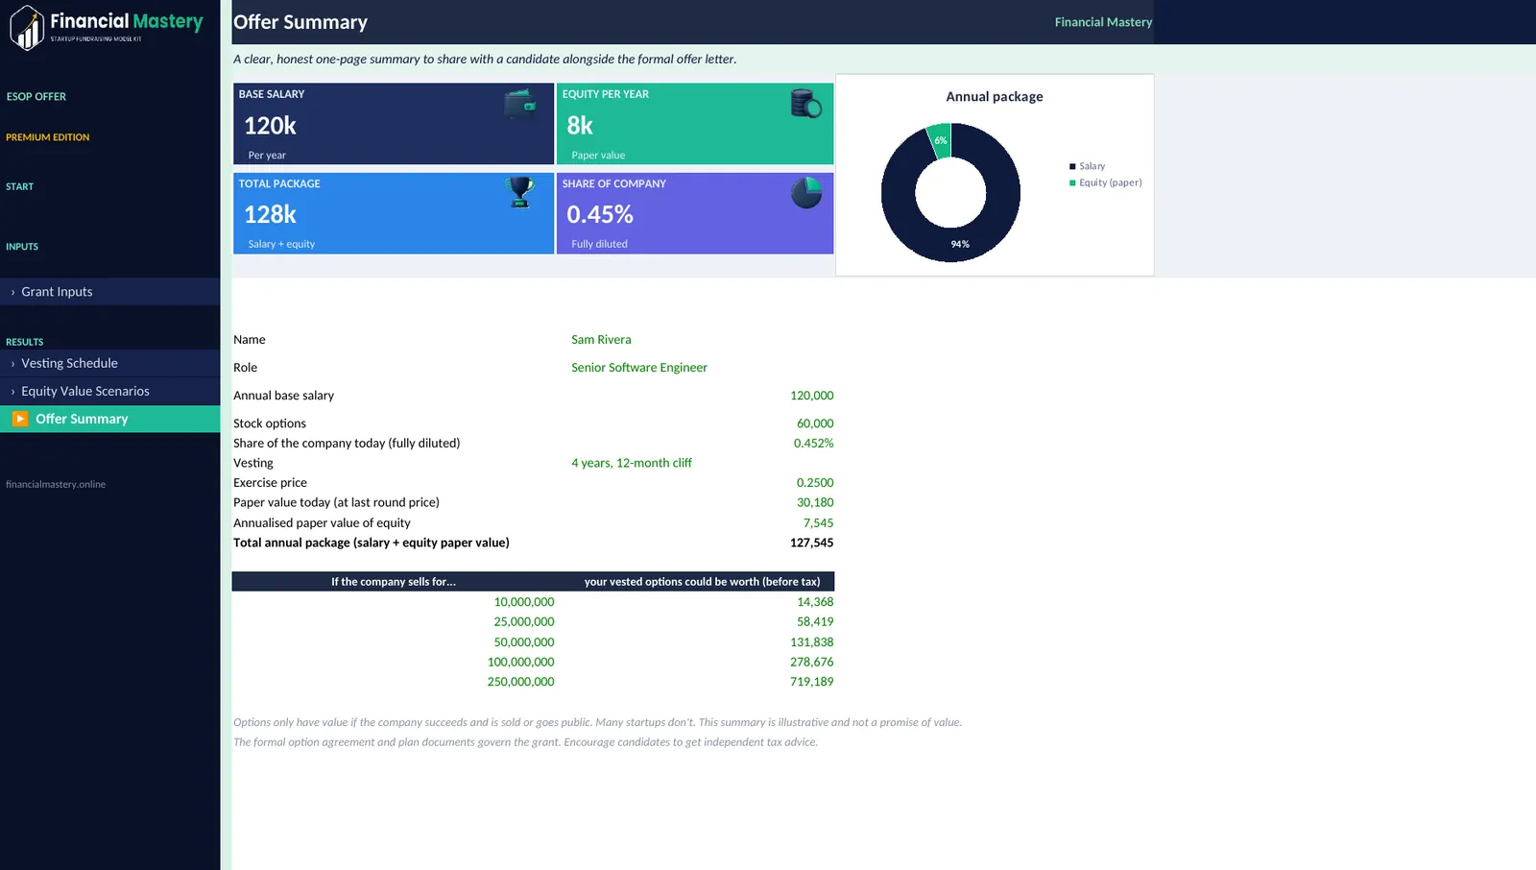Click the 128k total package value
This screenshot has width=1536, height=870.
270,214
